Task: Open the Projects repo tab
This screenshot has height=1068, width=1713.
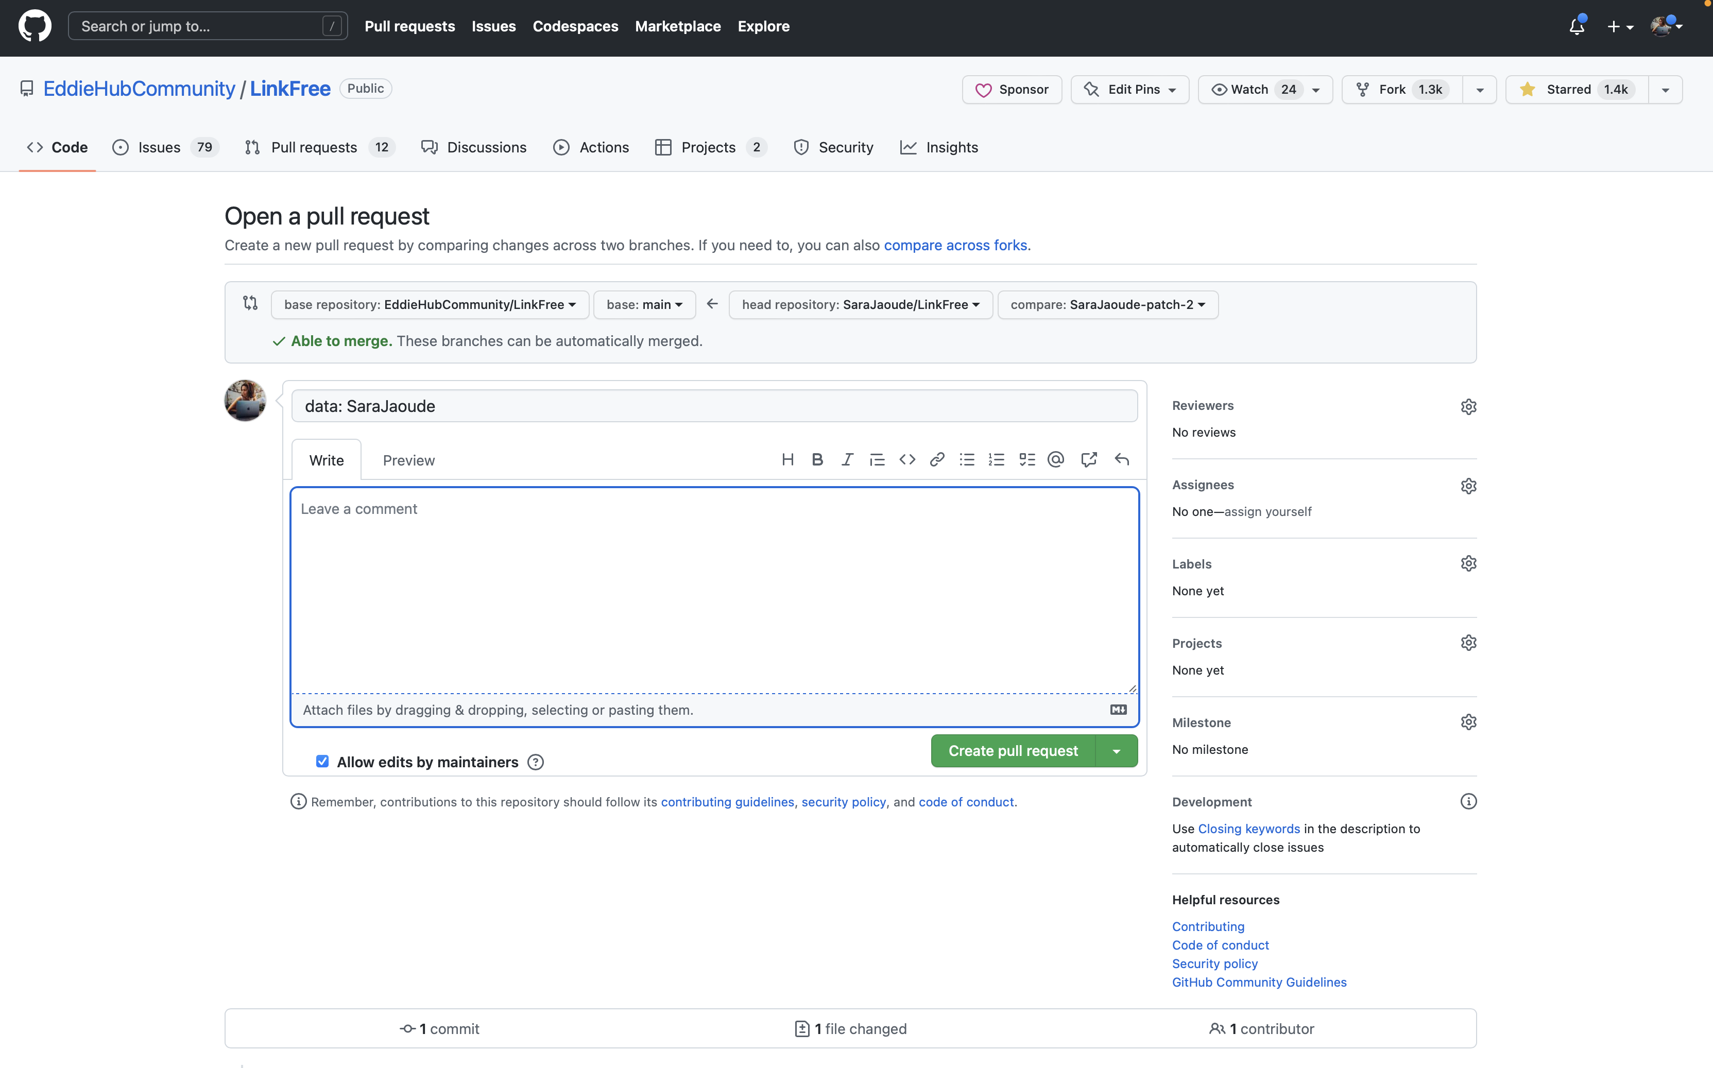Action: point(711,147)
